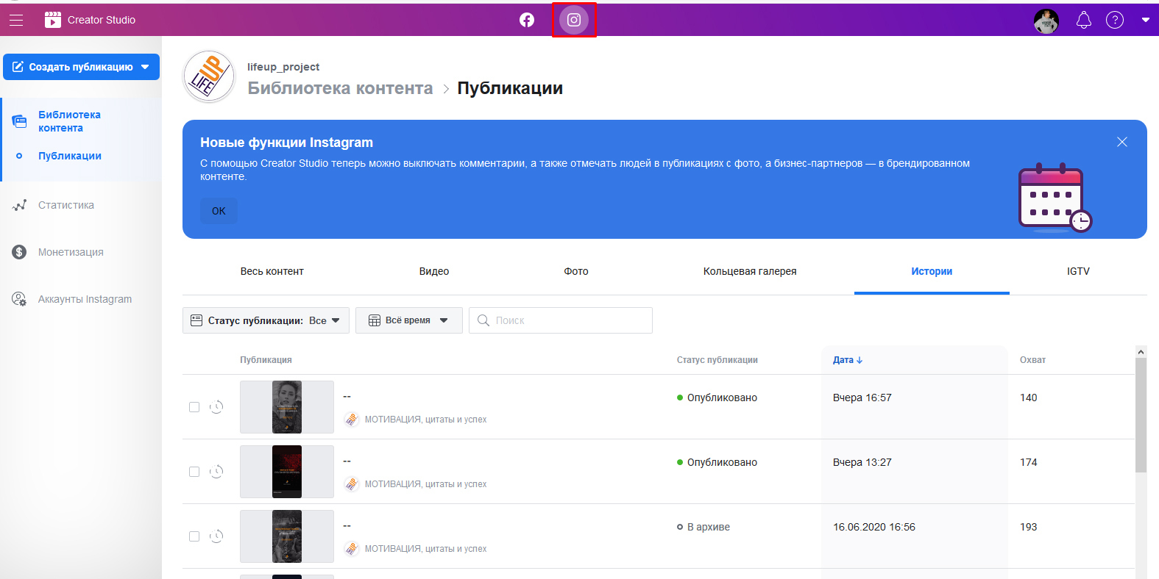Expand the account dropdown arrow in header
Screen dimensions: 1159x579
coord(1146,21)
